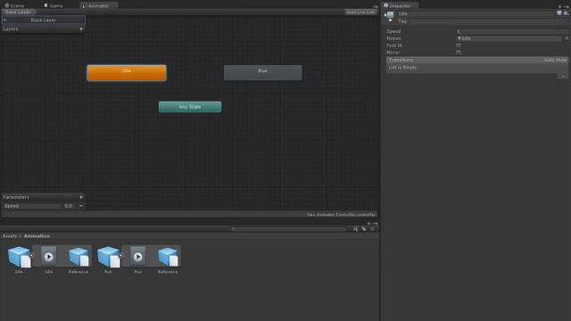The width and height of the screenshot is (571, 321).
Task: Edit the Speed parameter name
Action: 31,206
